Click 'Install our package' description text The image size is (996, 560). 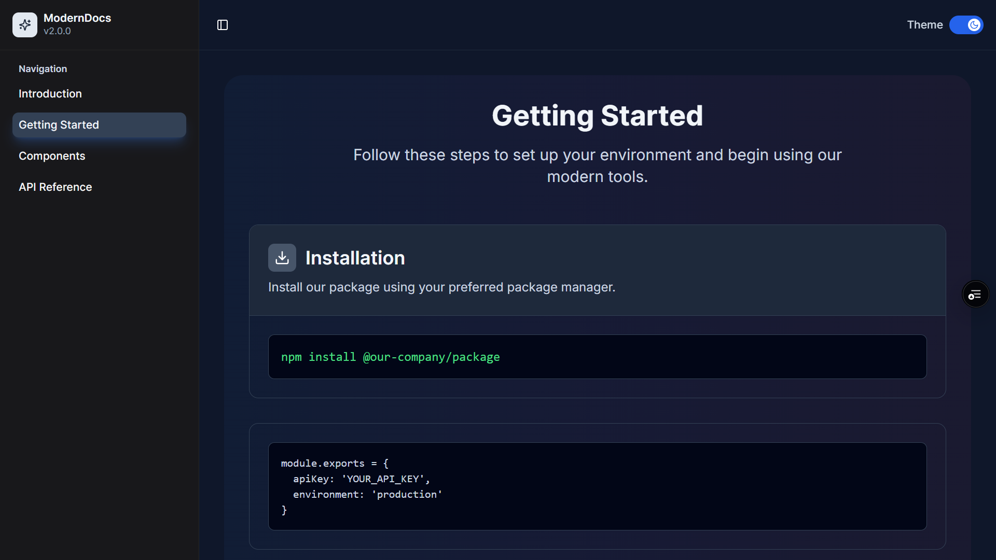(441, 287)
